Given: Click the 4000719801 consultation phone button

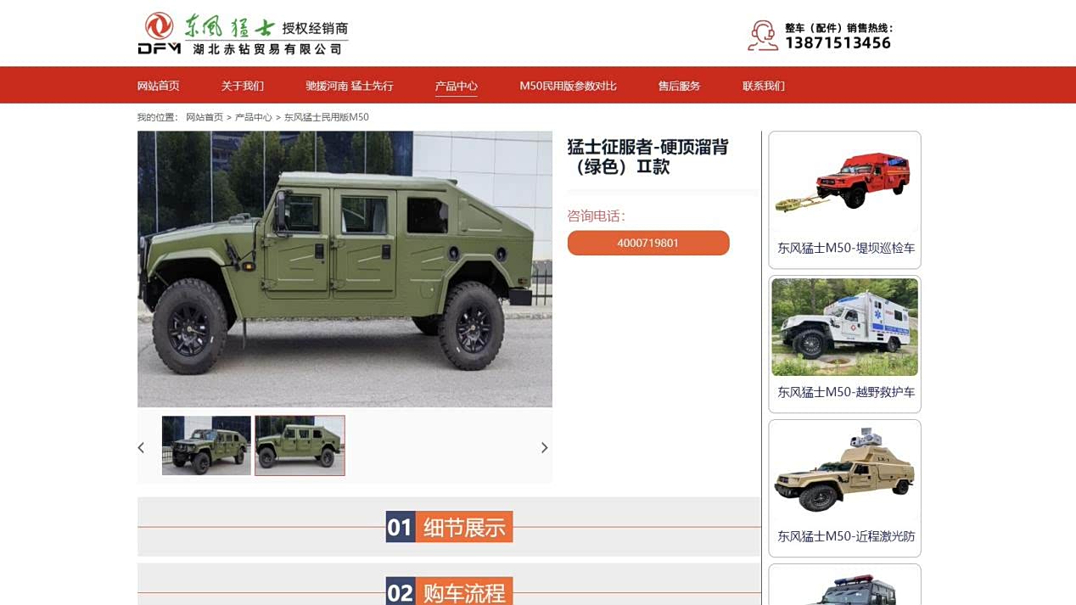Looking at the screenshot, I should point(648,243).
